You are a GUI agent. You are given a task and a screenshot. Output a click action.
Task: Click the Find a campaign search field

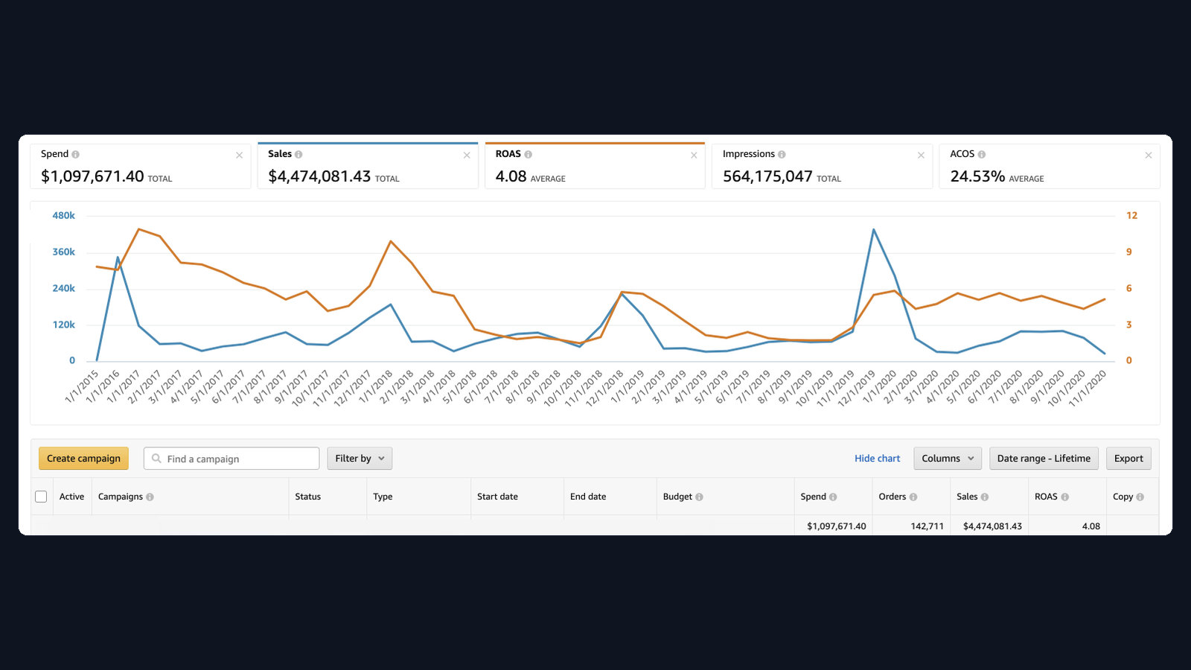click(x=232, y=459)
